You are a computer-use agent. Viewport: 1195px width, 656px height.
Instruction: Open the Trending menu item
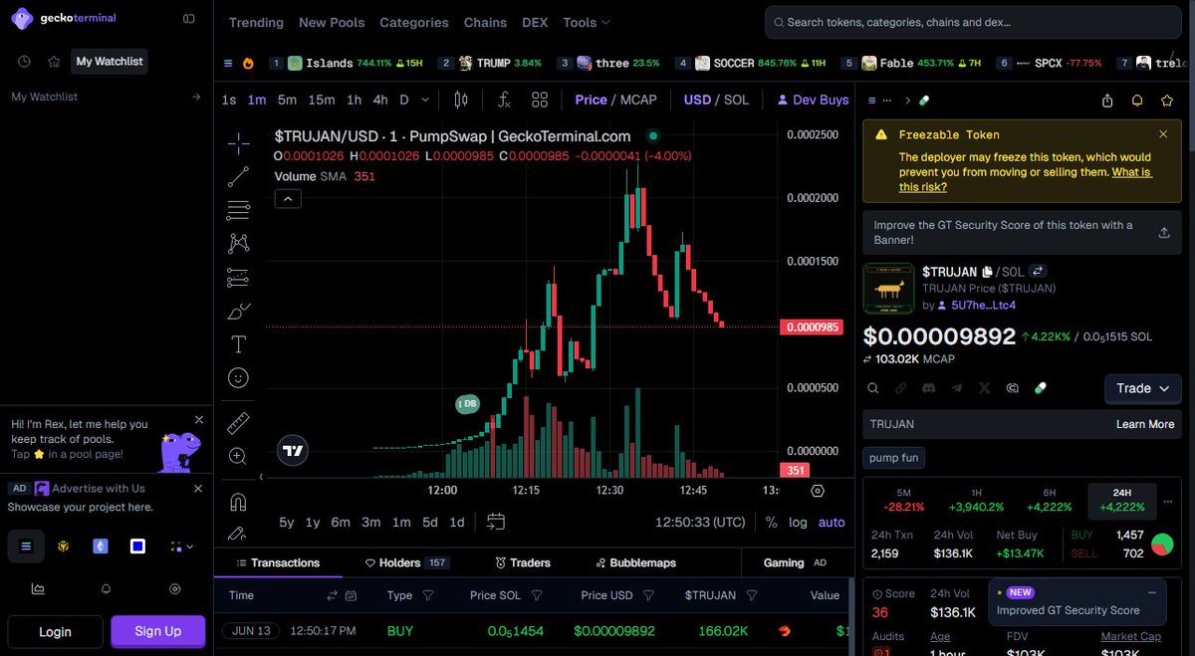tap(256, 22)
